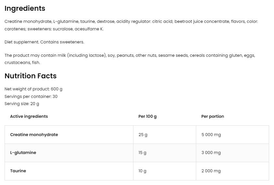Click the Nutrition Facts heading
The image size is (274, 185).
31,76
